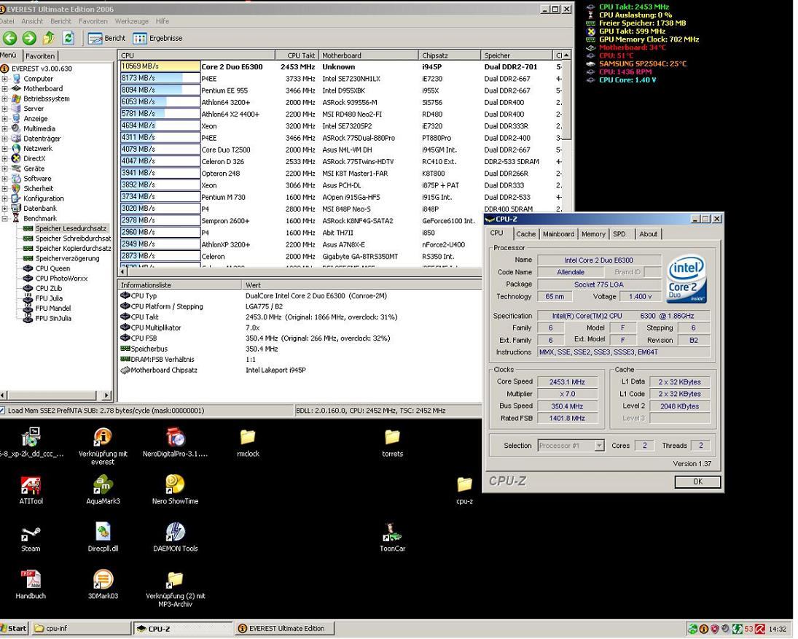Expand the Motherboard tree node
The width and height of the screenshot is (798, 639).
pyautogui.click(x=4, y=89)
